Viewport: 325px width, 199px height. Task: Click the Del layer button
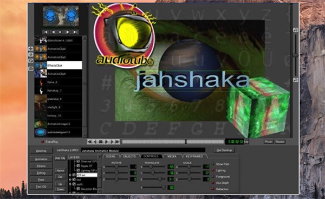[60, 177]
